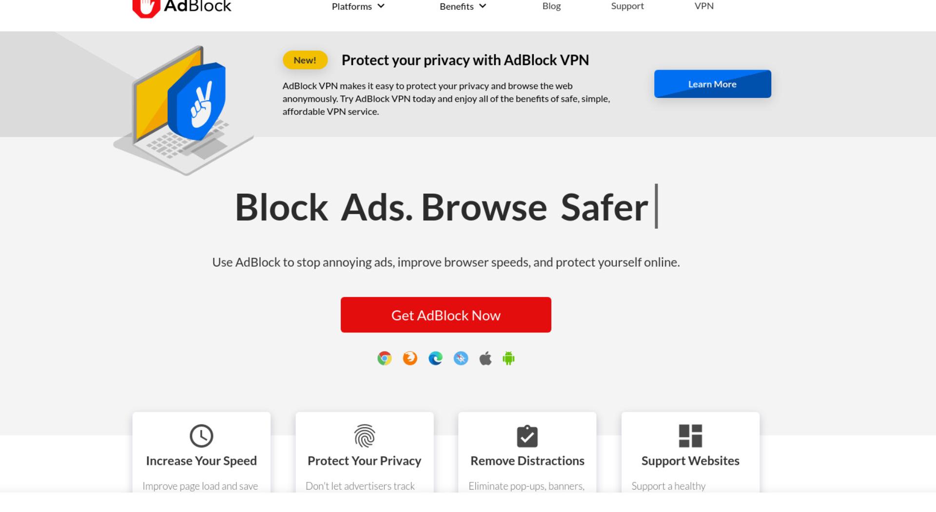
Task: Click the red Get AdBlock Now button
Action: 446,315
